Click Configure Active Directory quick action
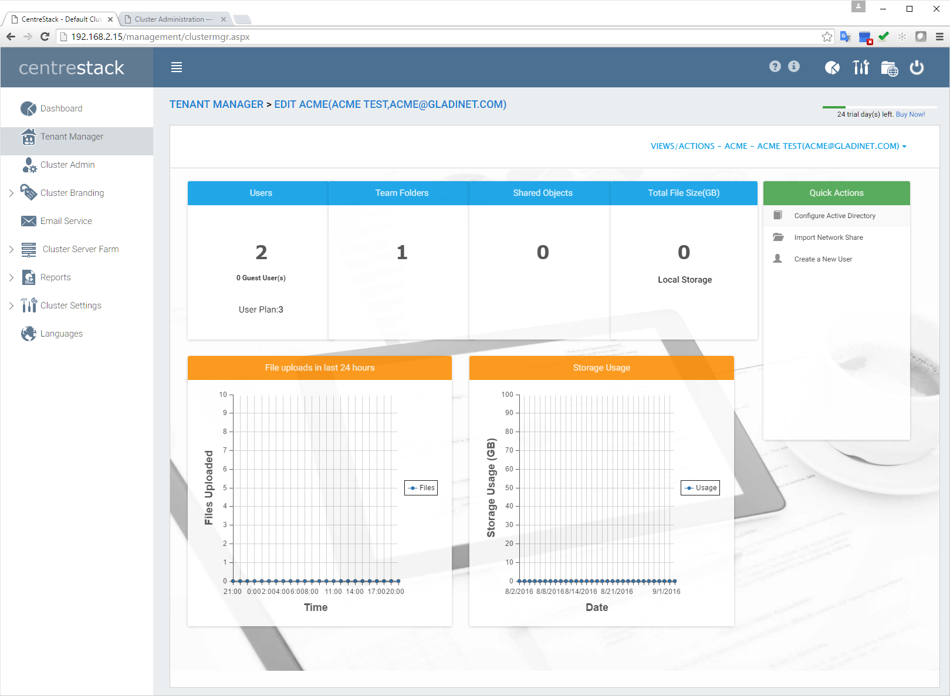 click(x=837, y=216)
